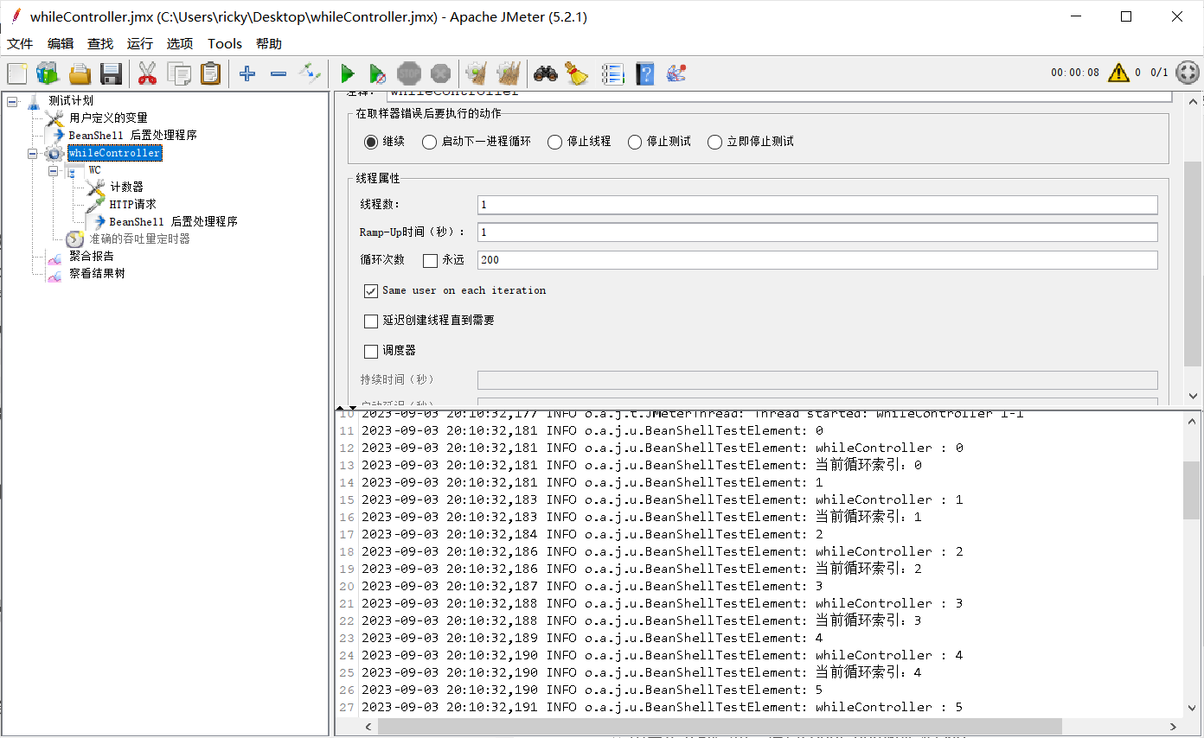Collapse the whileController tree node

click(33, 153)
